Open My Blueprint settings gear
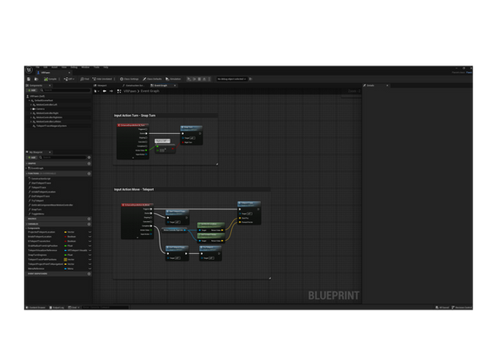497x351 pixels. tap(89, 157)
